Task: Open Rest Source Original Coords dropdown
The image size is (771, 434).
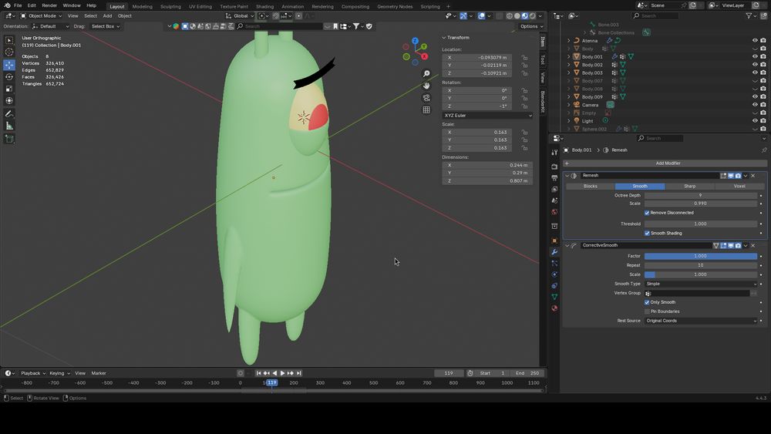Action: (701, 321)
